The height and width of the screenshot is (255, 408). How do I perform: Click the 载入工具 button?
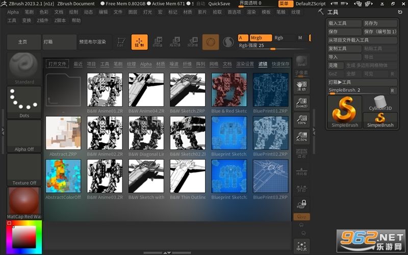click(345, 23)
